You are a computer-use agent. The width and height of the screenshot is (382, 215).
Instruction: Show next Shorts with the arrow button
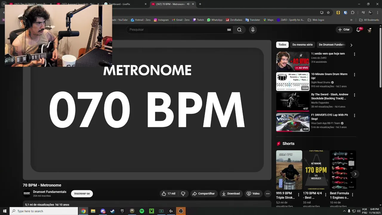[x=355, y=174]
